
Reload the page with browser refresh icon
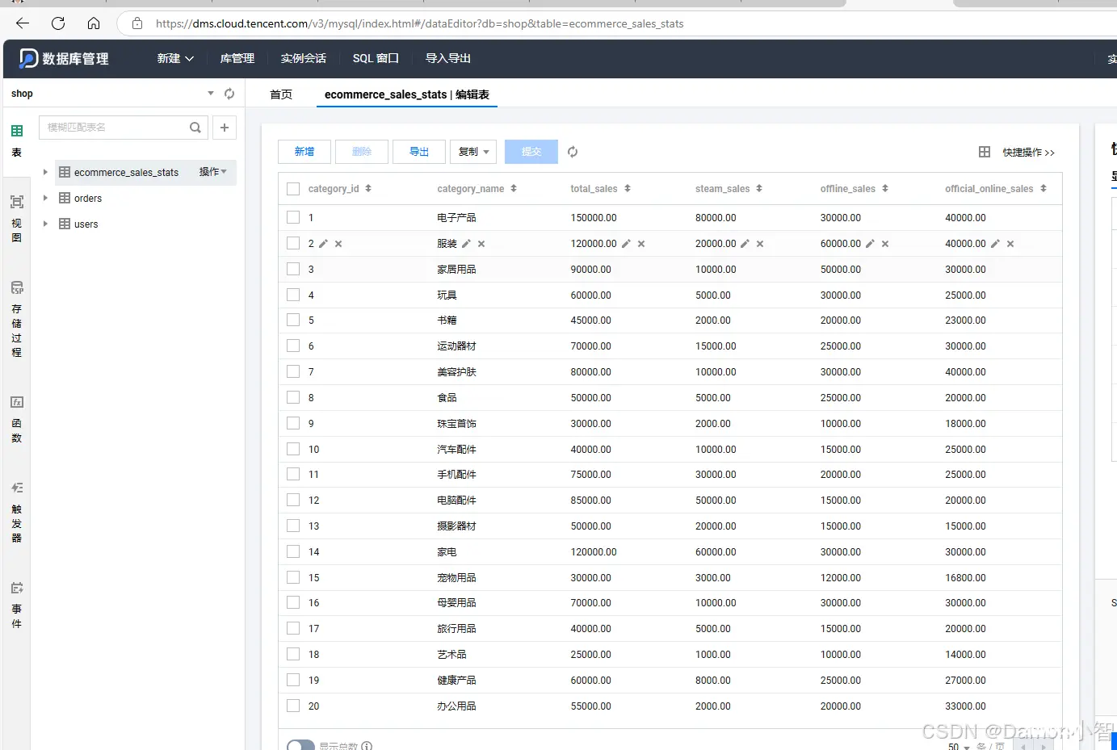[58, 23]
